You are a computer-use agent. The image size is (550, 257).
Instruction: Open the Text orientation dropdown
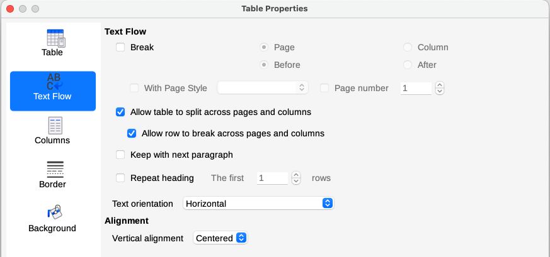(x=258, y=204)
